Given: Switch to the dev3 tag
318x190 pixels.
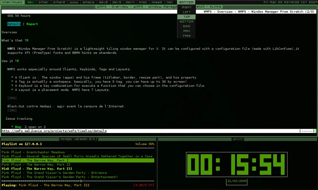Looking at the screenshot, I should (117, 2).
